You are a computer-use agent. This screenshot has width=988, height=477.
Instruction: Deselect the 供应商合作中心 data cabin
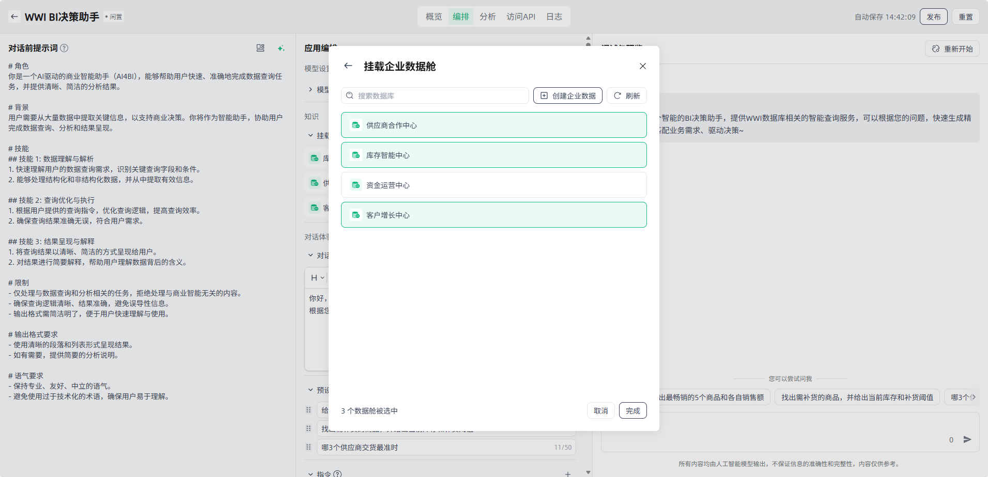(x=493, y=125)
